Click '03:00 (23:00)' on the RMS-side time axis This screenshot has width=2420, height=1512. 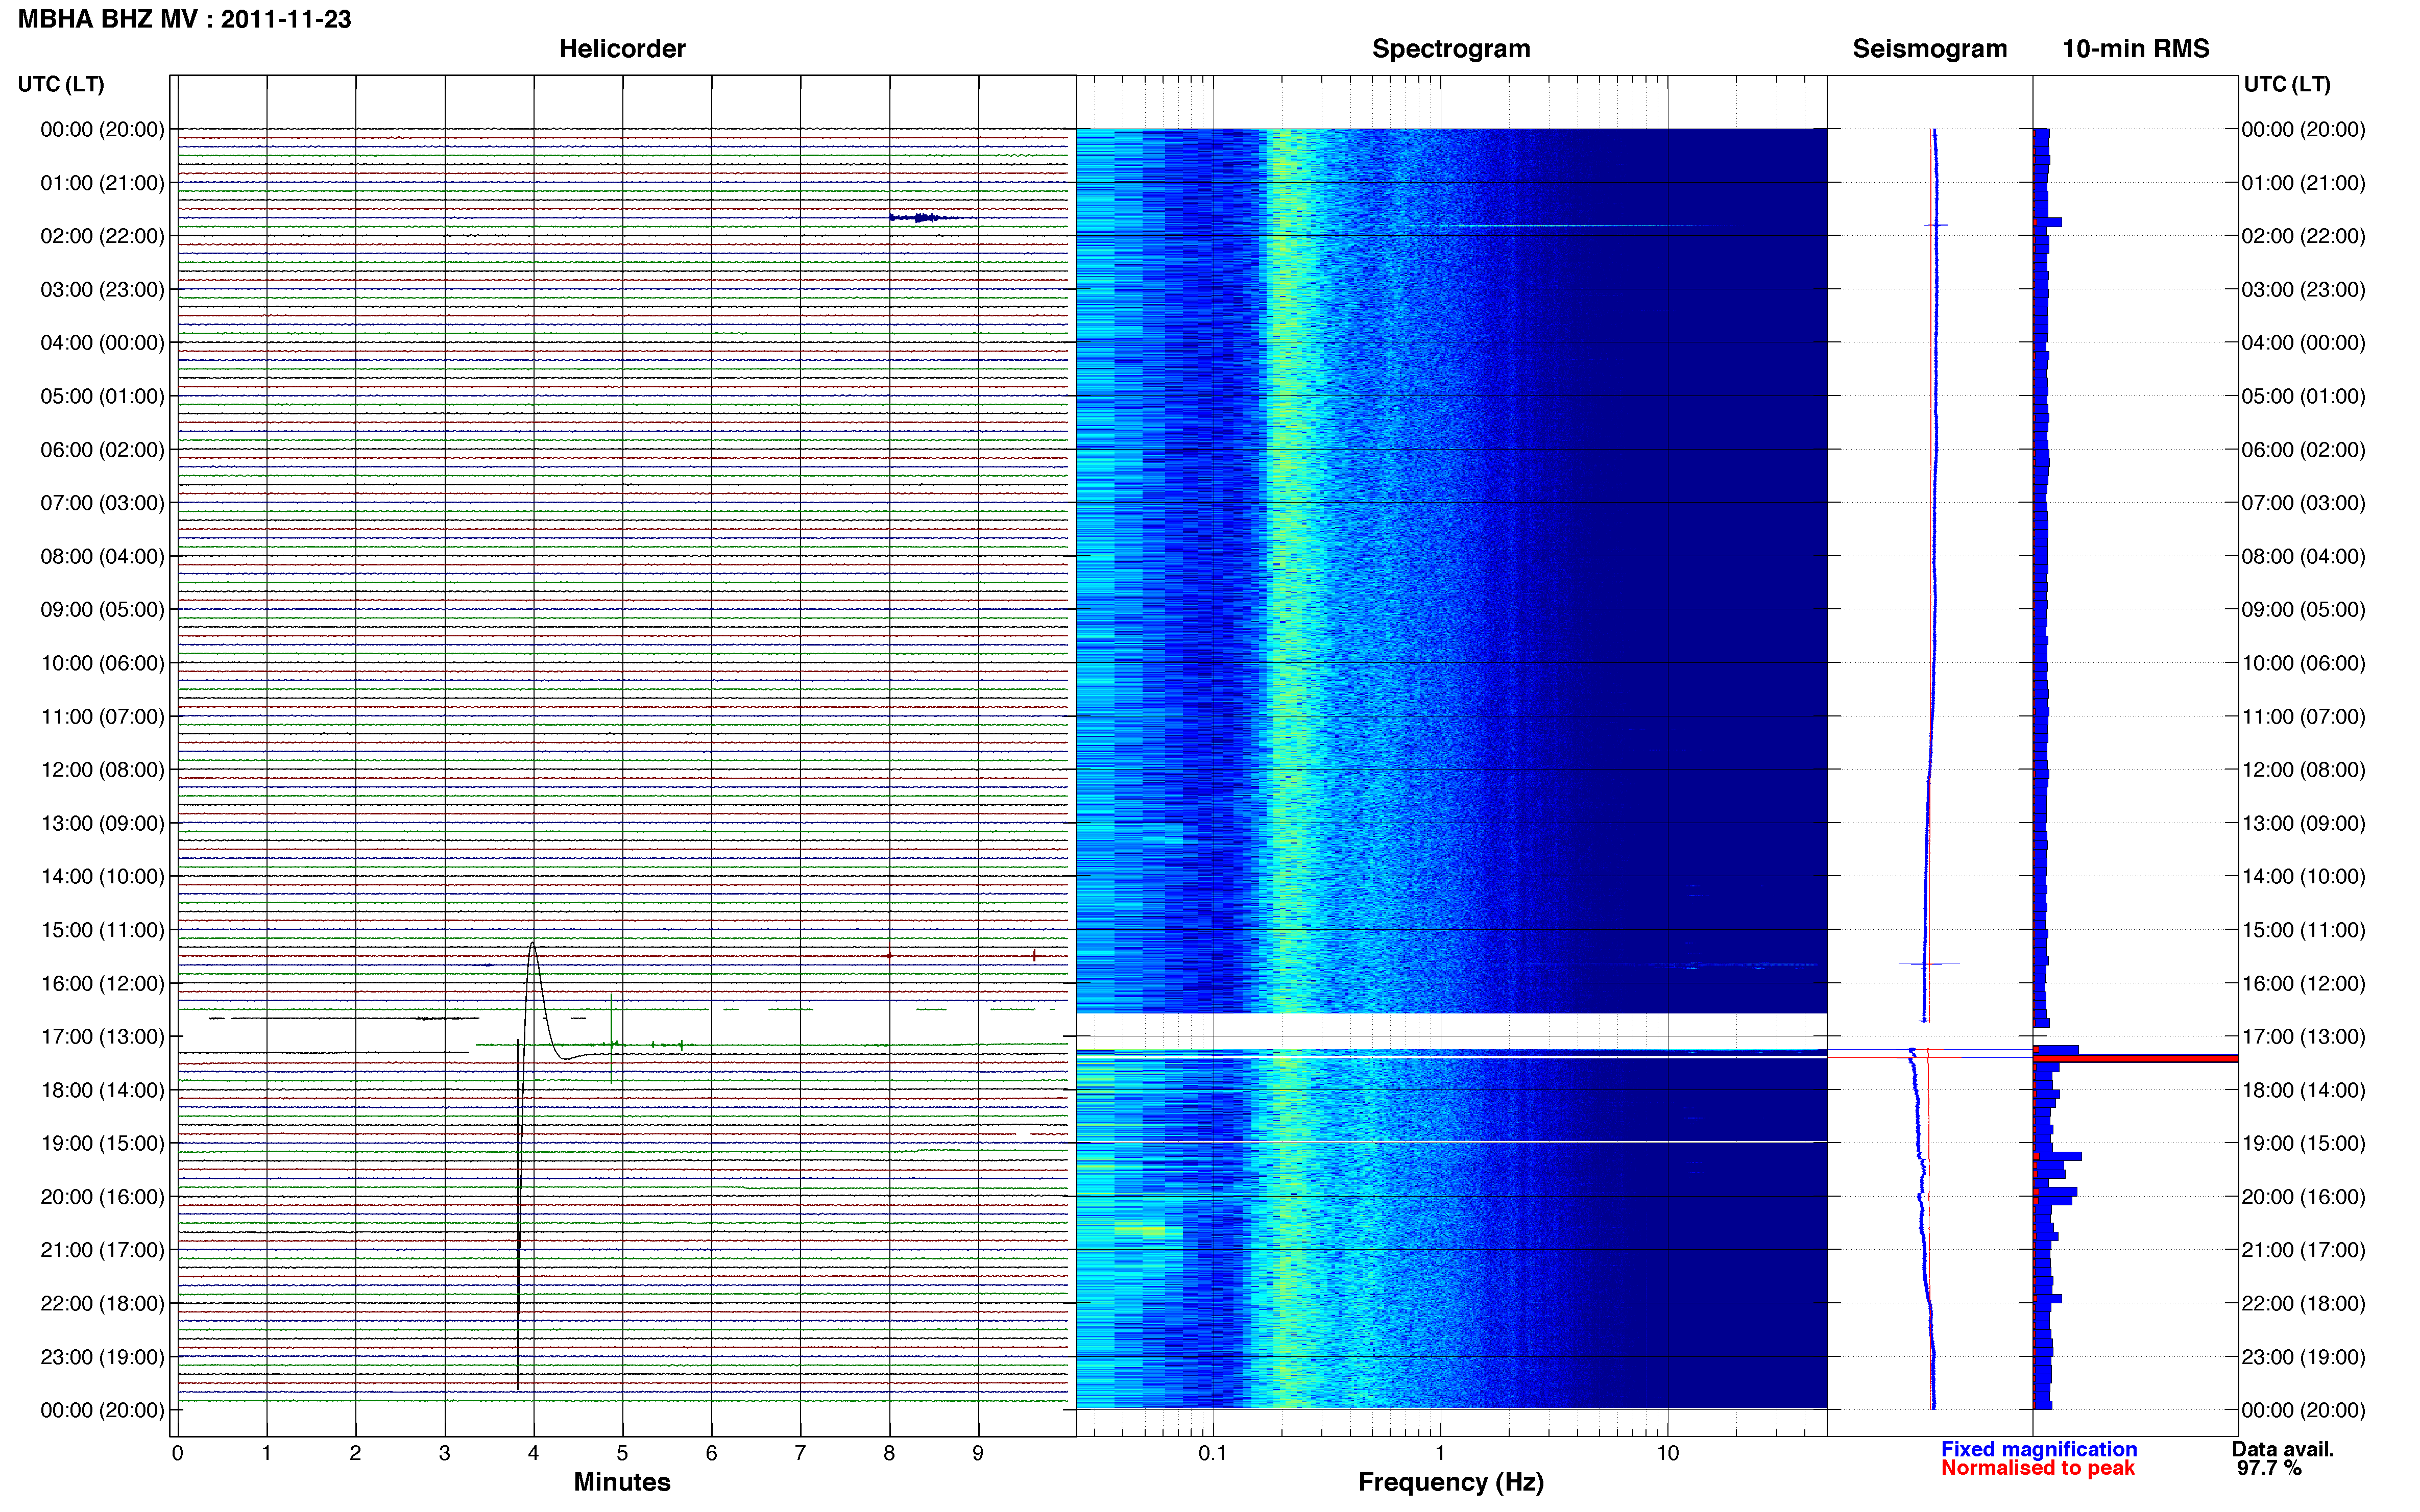pyautogui.click(x=2303, y=290)
